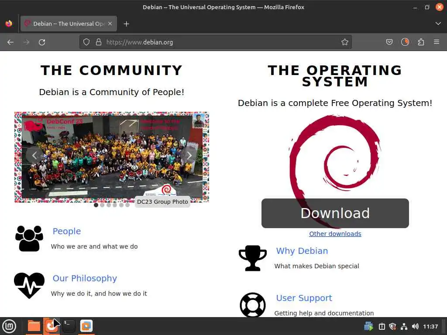Open a new tab with the plus button
This screenshot has width=447, height=335.
pos(126,24)
